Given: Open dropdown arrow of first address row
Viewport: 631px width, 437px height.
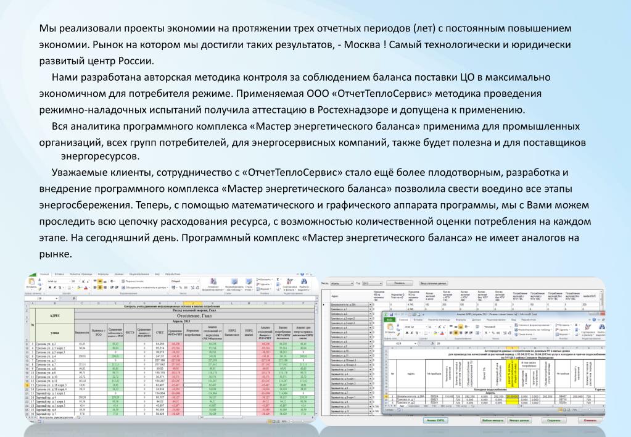Looking at the screenshot, I should 371,304.
